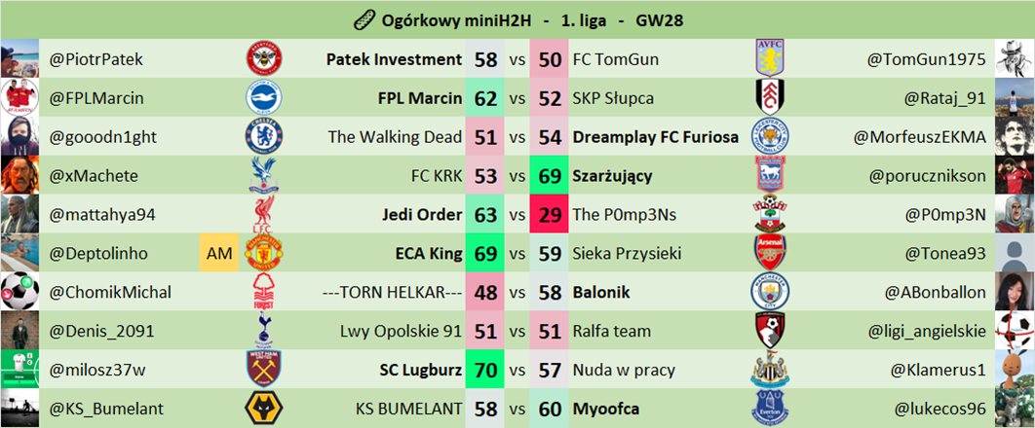Click the Manchester United crest icon
The width and height of the screenshot is (1035, 428).
263,254
